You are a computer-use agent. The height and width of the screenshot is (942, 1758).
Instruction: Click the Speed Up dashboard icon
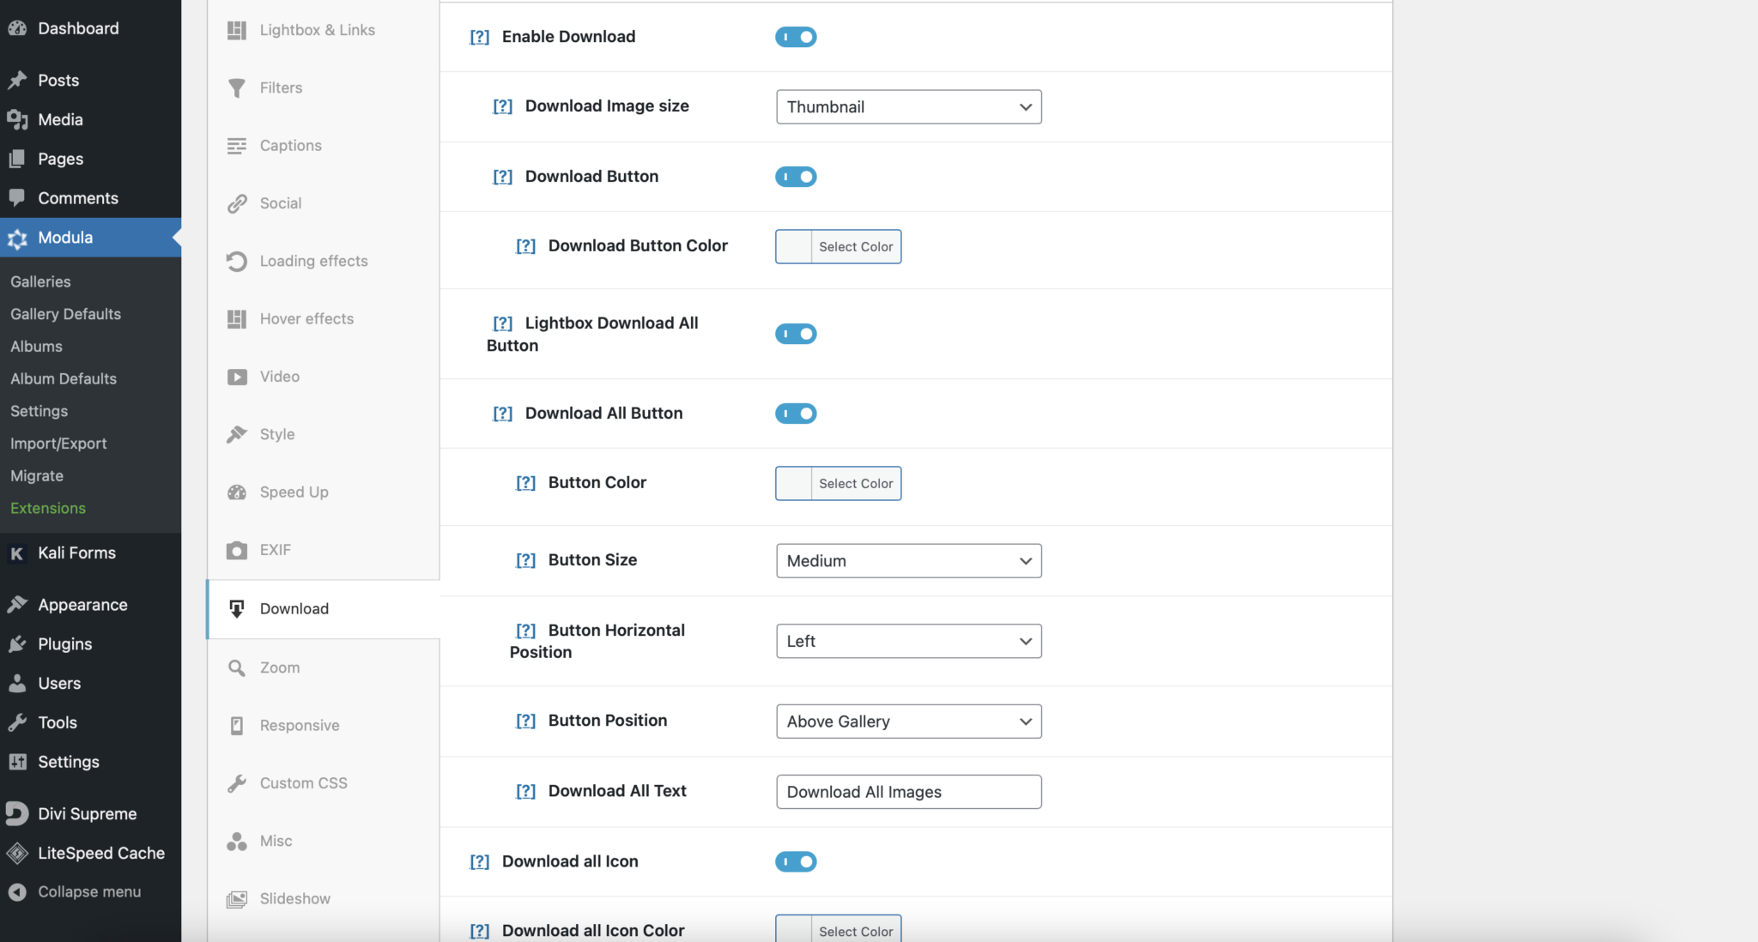pos(237,492)
